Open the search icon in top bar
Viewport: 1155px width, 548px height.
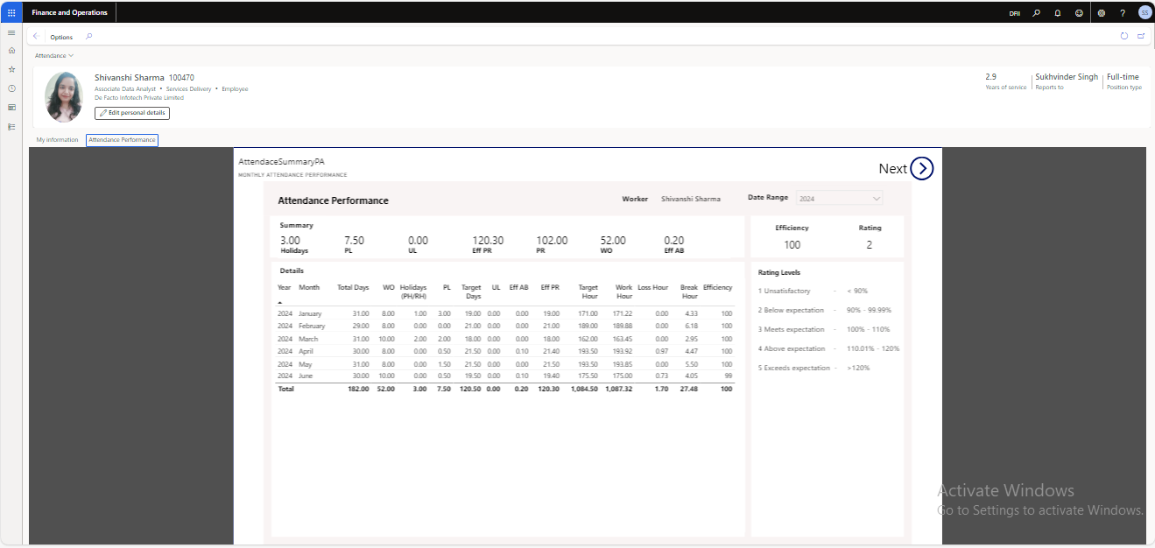tap(1036, 13)
